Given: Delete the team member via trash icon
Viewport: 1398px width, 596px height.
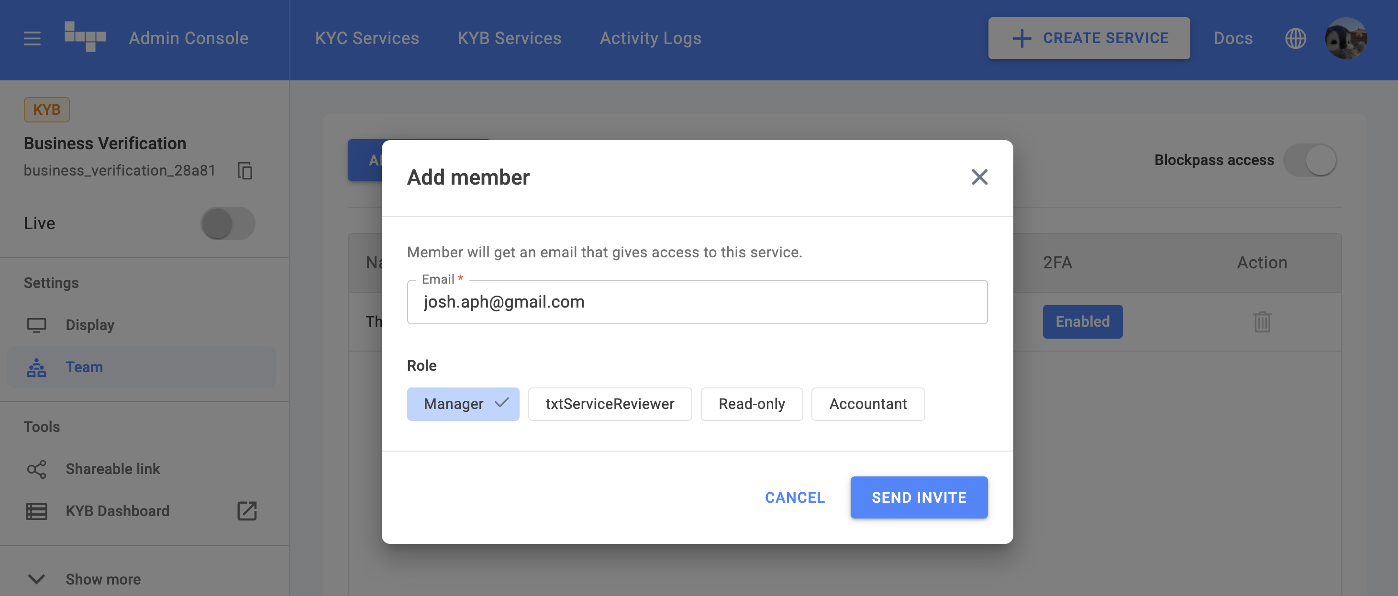Looking at the screenshot, I should [x=1262, y=321].
